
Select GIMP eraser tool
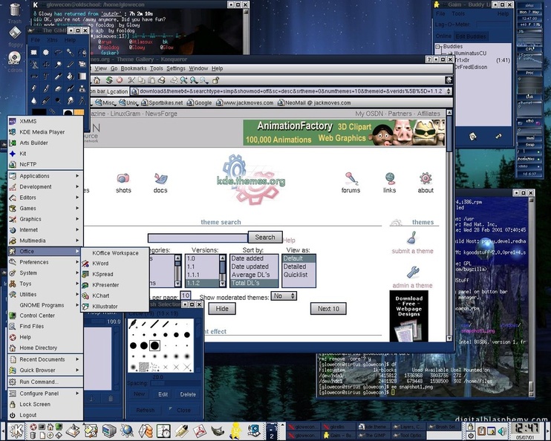pyautogui.click(x=58, y=88)
